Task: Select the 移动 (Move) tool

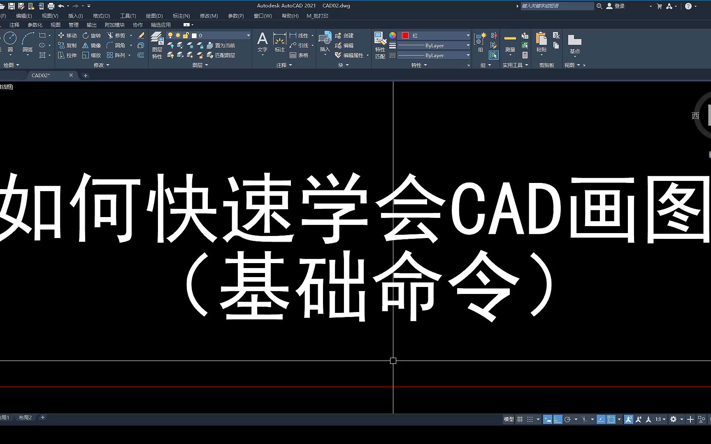Action: point(67,35)
